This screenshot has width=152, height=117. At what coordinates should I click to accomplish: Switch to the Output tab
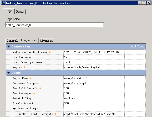pyautogui.click(x=20, y=12)
